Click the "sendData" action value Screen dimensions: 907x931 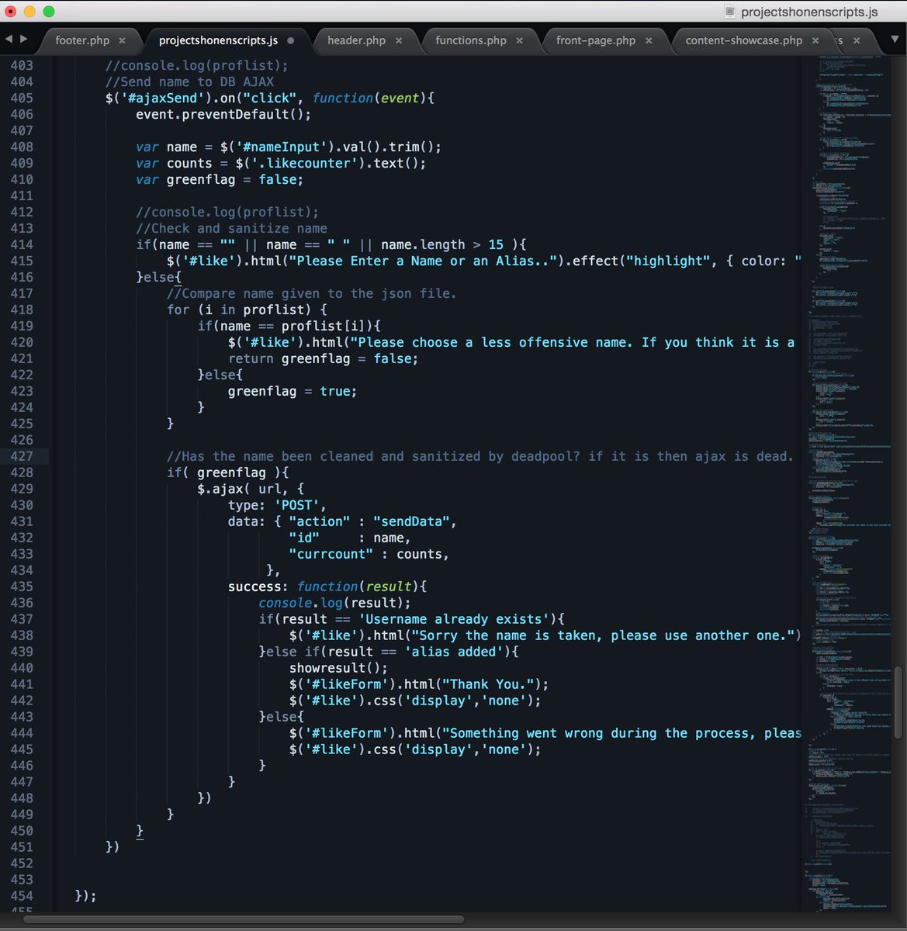point(411,521)
